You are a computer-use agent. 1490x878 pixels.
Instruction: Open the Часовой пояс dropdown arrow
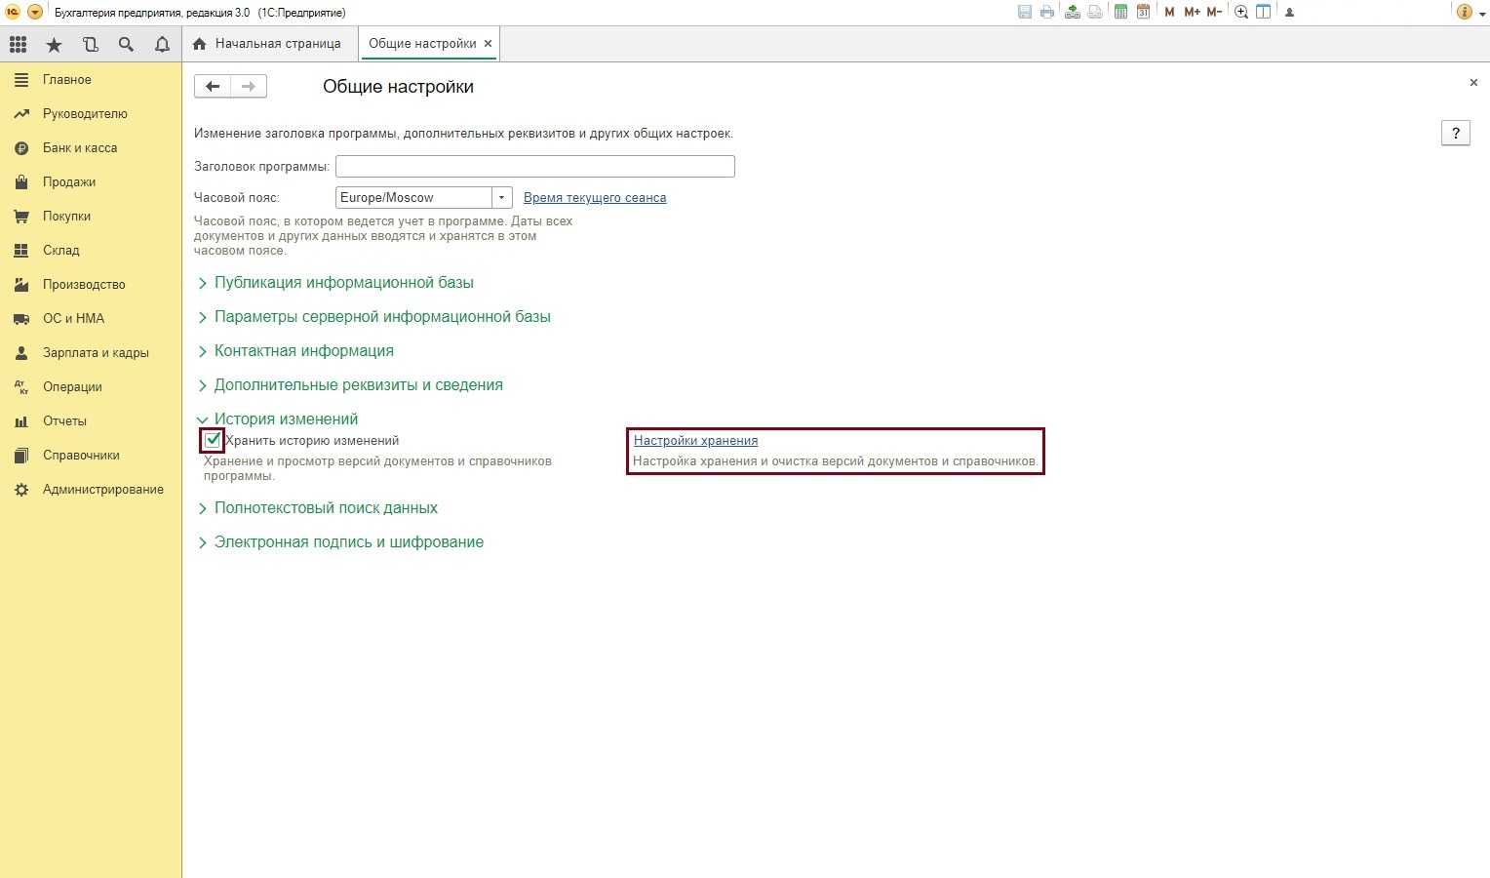tap(501, 197)
